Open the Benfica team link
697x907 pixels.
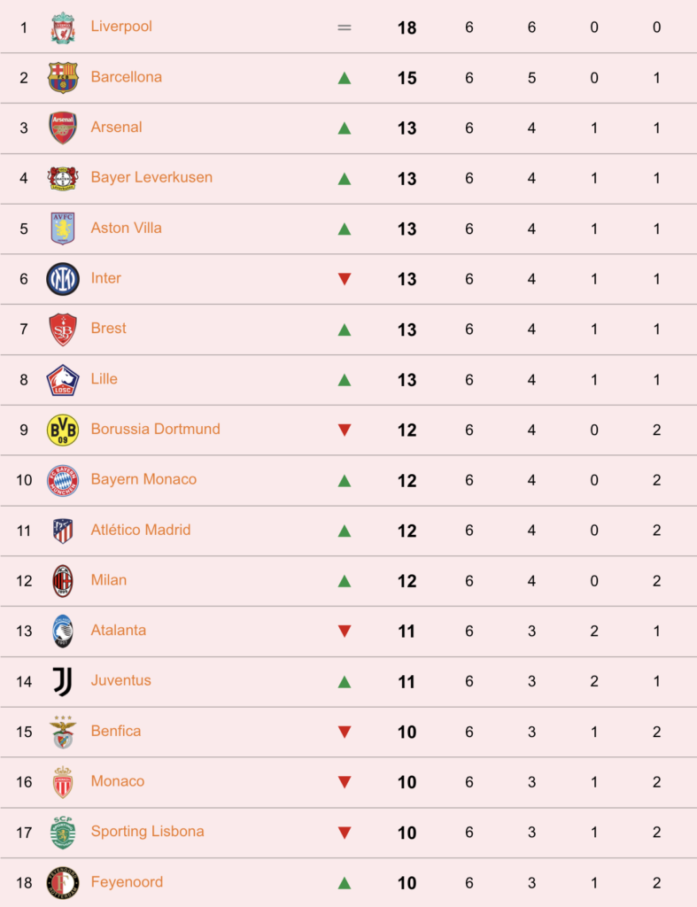116,731
